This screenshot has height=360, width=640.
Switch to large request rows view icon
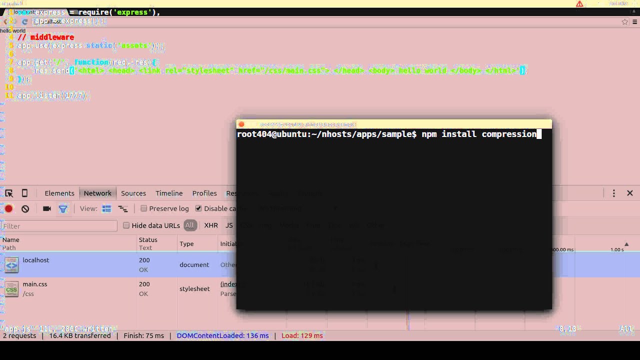pyautogui.click(x=106, y=208)
